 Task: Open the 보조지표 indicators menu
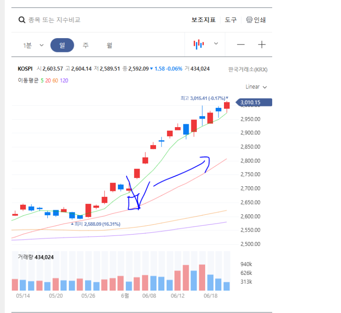pyautogui.click(x=204, y=20)
